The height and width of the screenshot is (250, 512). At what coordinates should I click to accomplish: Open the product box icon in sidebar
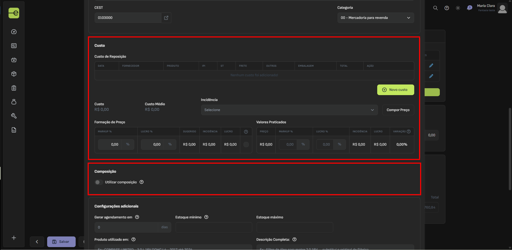(x=14, y=74)
